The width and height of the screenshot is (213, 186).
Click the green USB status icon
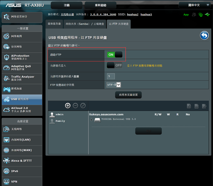point(207,15)
